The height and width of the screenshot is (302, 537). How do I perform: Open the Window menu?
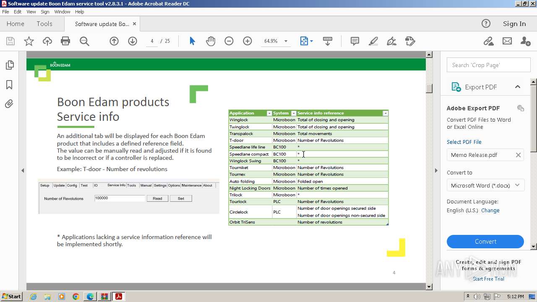[62, 12]
